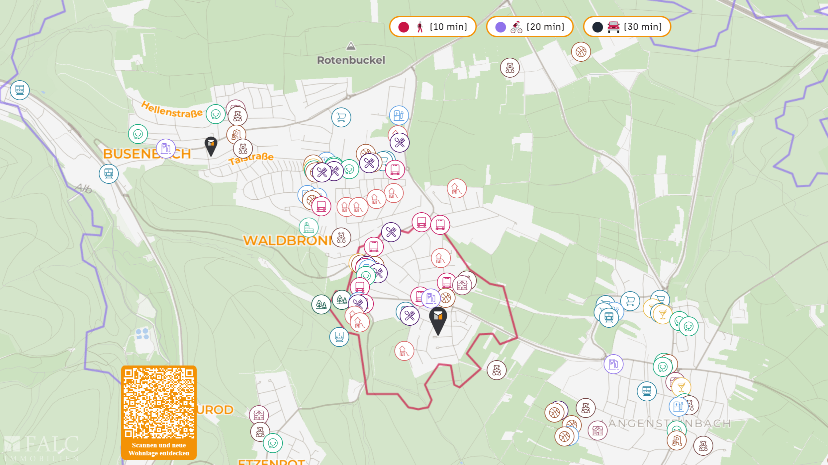The image size is (828, 465).
Task: Open the bus stop marker below top restaurant marker
Action: coord(395,170)
